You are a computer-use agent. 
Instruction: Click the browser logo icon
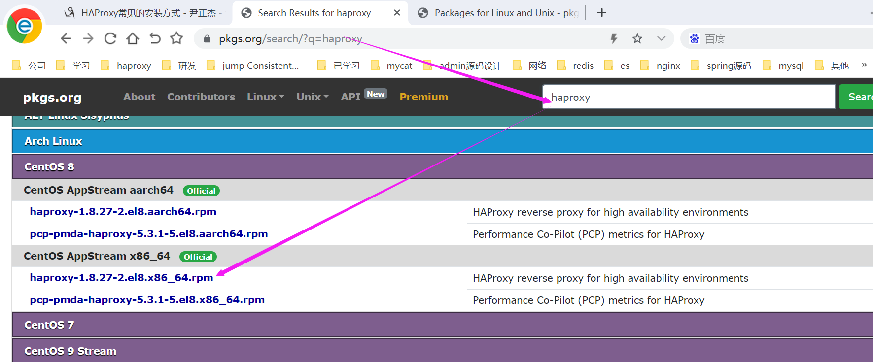point(24,26)
